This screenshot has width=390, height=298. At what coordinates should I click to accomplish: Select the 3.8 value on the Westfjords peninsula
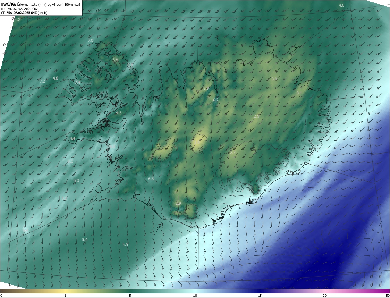(115, 60)
